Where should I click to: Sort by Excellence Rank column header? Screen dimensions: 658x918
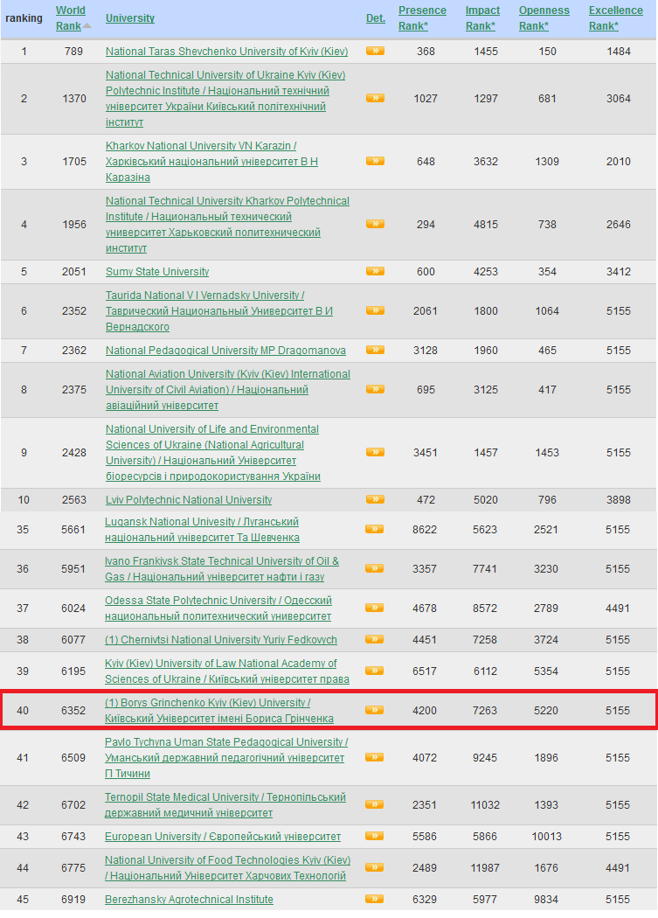point(616,18)
